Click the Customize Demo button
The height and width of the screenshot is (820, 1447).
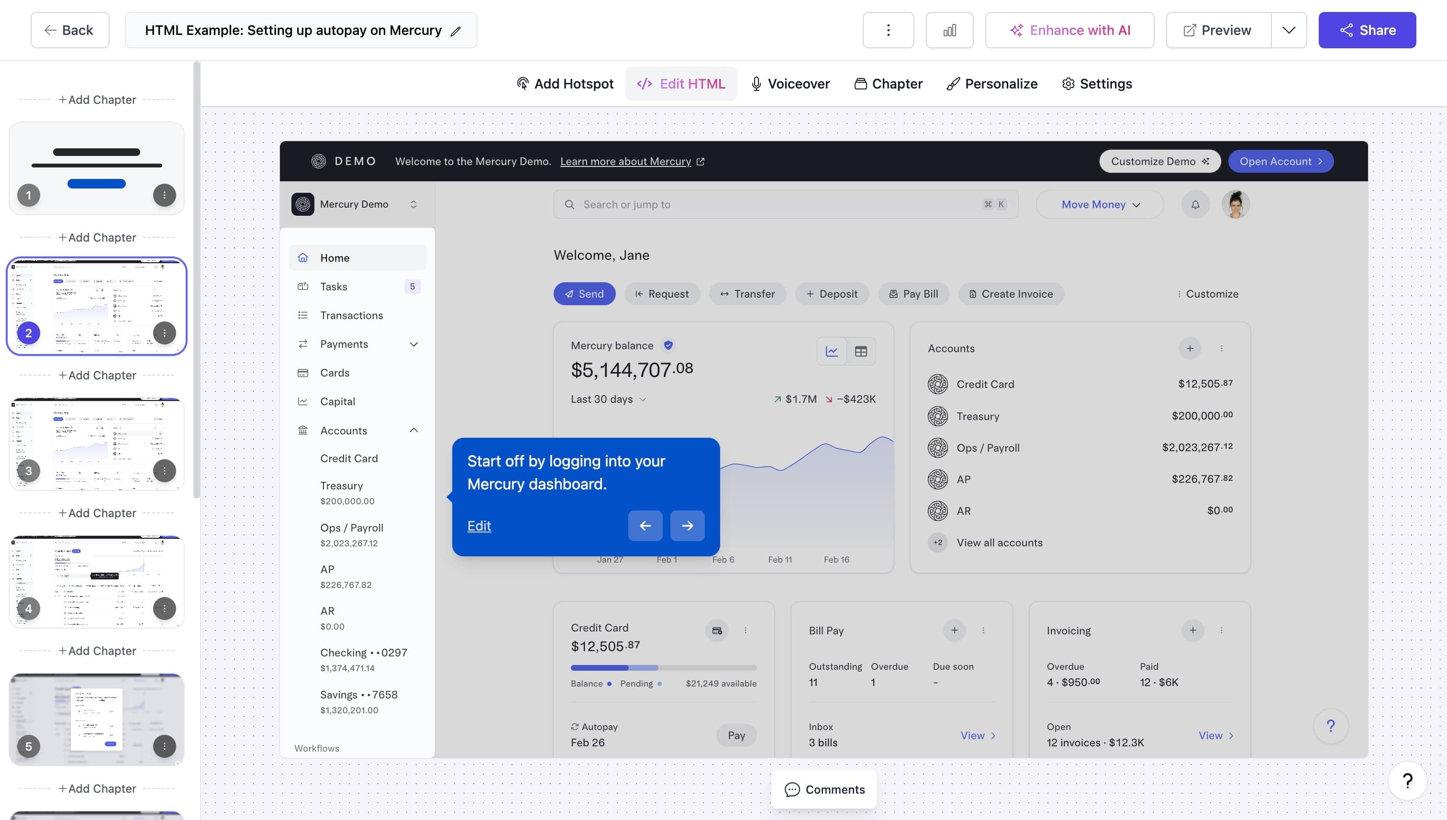tap(1160, 162)
